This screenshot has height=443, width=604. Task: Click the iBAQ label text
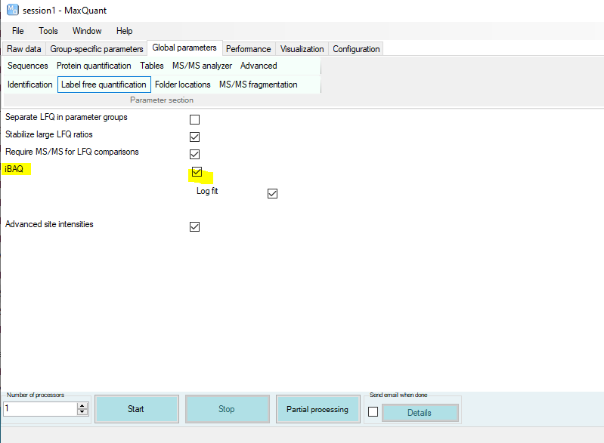(14, 169)
